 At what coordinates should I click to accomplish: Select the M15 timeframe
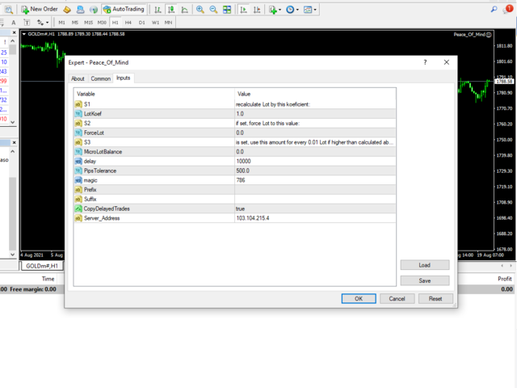88,23
